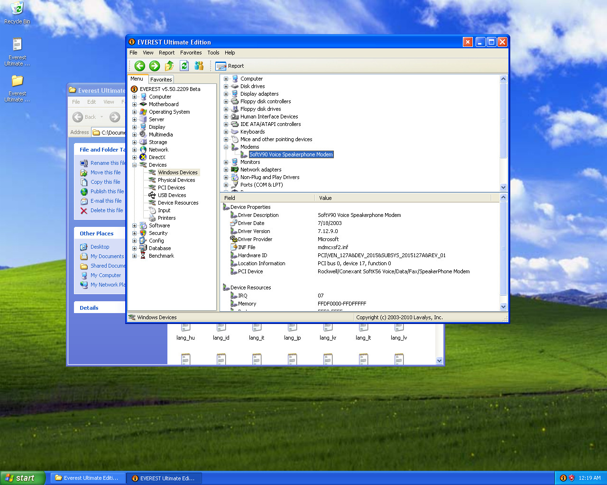The height and width of the screenshot is (485, 607).
Task: Select Physical Devices in the tree
Action: tap(176, 180)
